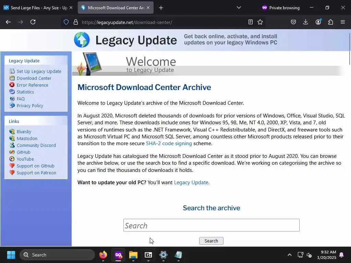Open the FAQ sidebar link
Viewport: 351px width, 263px height.
(x=21, y=99)
